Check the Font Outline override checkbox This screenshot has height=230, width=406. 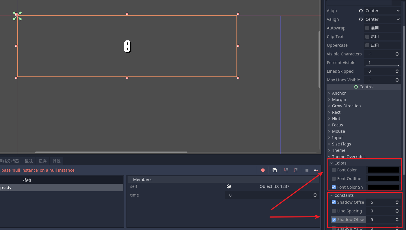[x=334, y=179]
